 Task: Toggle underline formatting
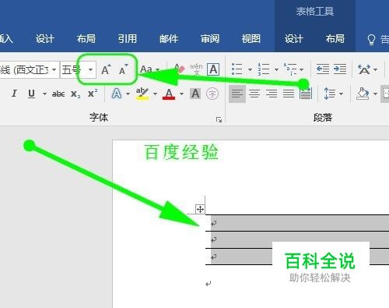31,94
